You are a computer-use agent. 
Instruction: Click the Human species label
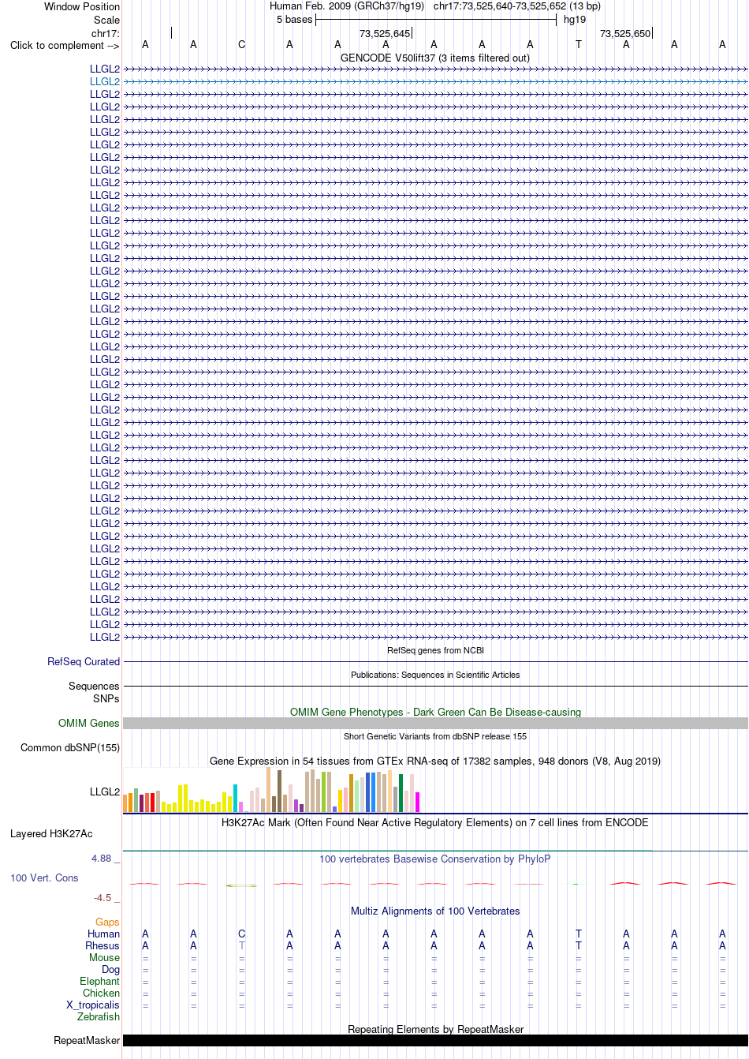point(104,934)
